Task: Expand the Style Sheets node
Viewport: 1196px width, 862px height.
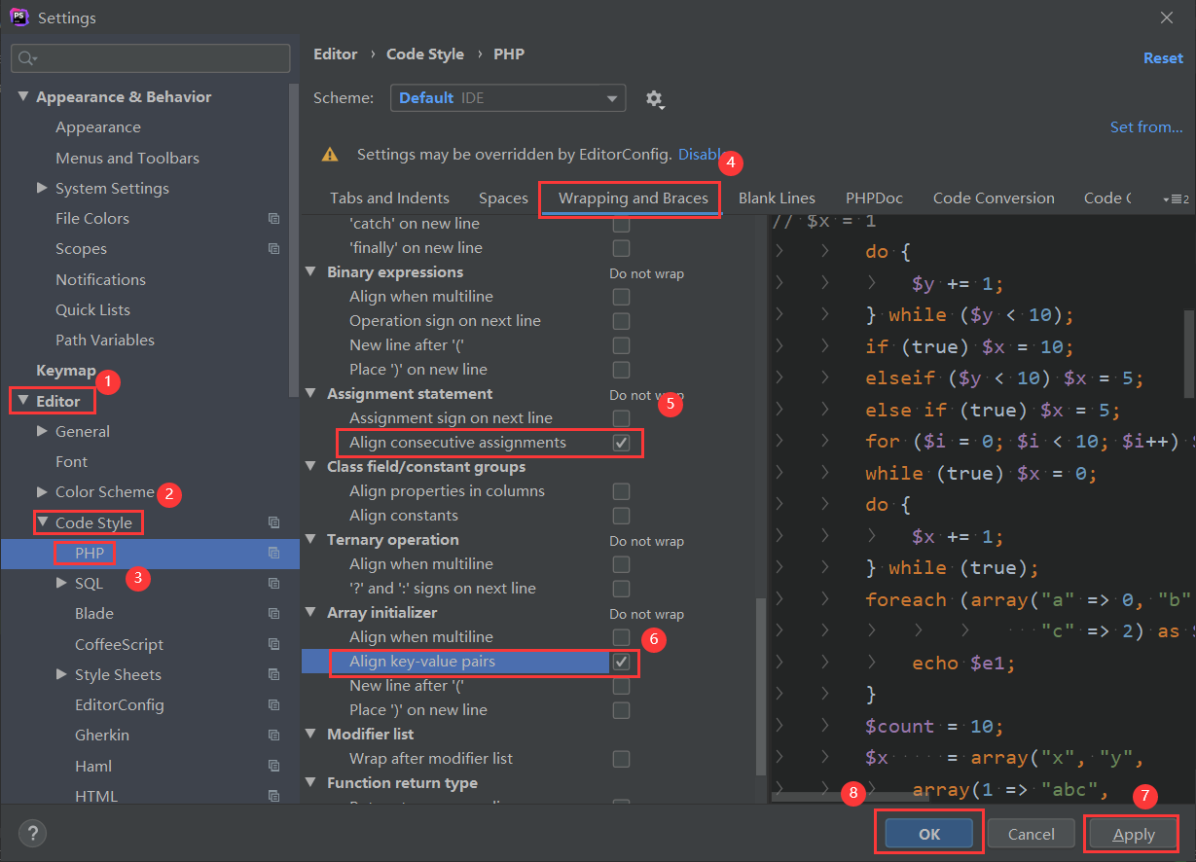Action: pos(61,675)
